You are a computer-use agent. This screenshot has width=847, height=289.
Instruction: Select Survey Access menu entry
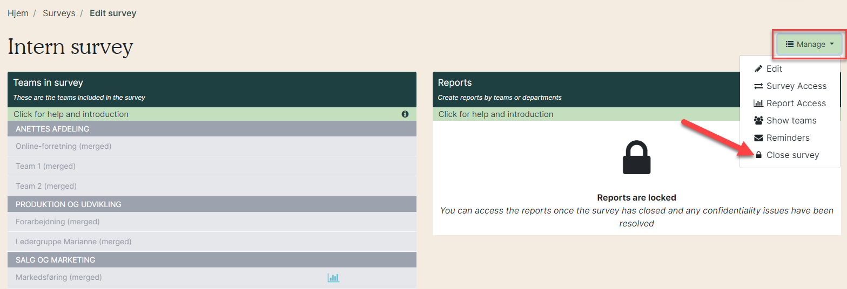790,86
